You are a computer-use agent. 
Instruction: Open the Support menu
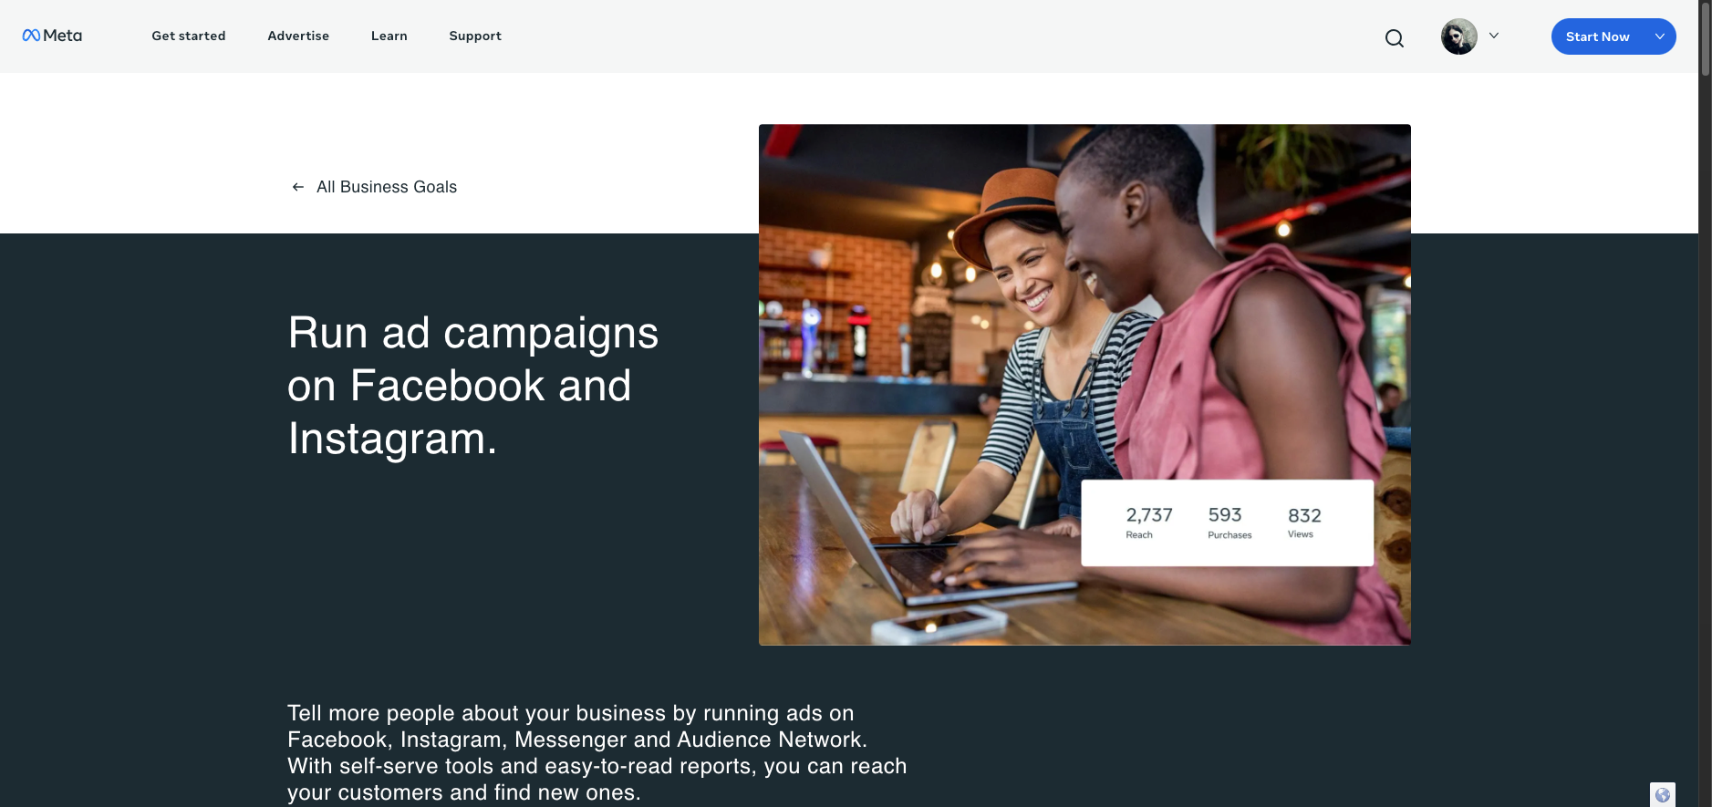point(475,36)
